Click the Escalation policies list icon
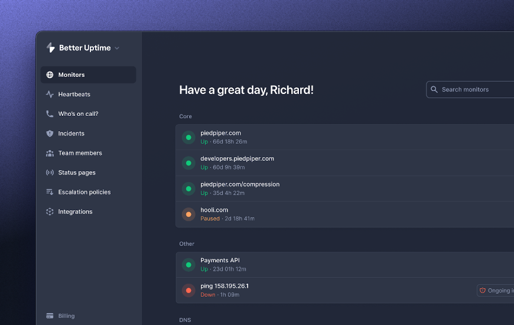514x325 pixels. 50,192
